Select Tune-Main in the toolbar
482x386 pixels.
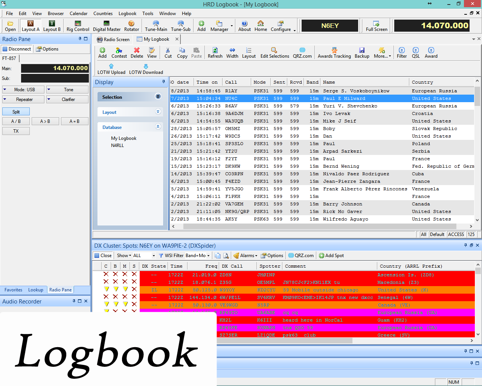click(156, 26)
